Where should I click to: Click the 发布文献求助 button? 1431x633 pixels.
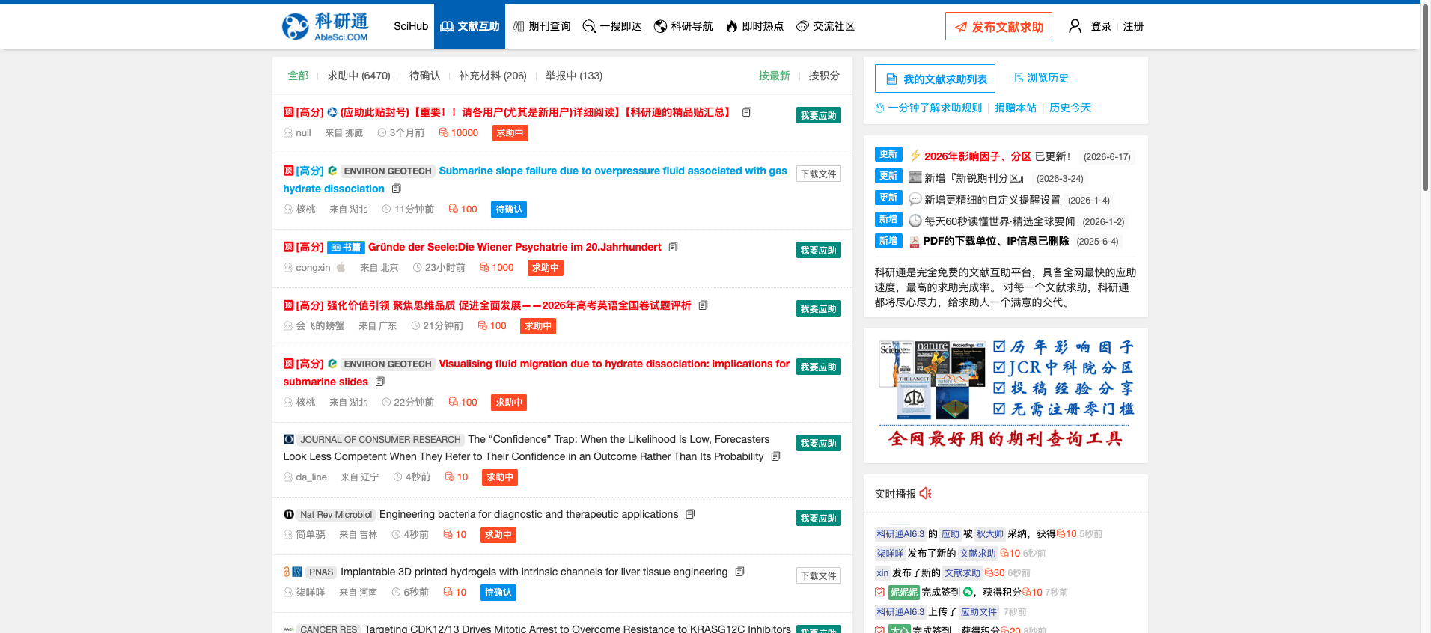click(998, 26)
